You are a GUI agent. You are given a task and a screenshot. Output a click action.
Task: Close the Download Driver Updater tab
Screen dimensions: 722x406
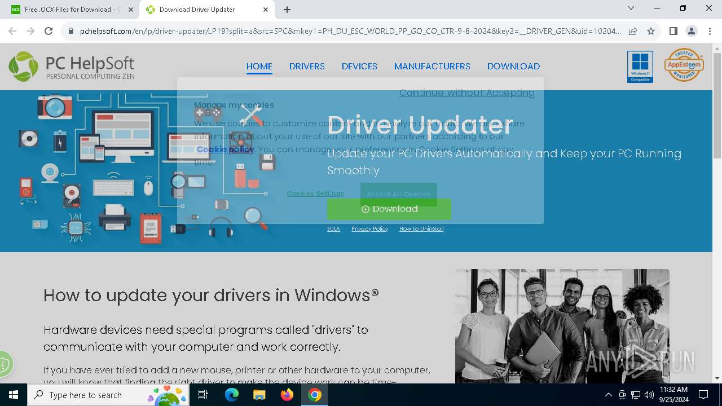(x=266, y=10)
